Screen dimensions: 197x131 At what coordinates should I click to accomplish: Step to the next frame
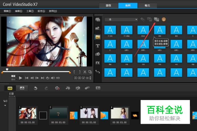(37, 78)
